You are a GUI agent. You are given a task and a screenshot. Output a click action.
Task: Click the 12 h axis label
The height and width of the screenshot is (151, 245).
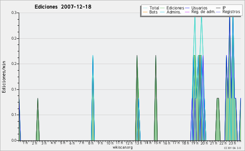pyautogui.click(x=129, y=143)
